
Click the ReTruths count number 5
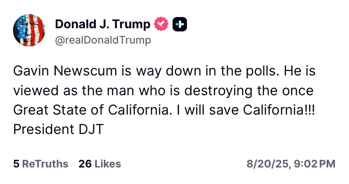pyautogui.click(x=16, y=164)
